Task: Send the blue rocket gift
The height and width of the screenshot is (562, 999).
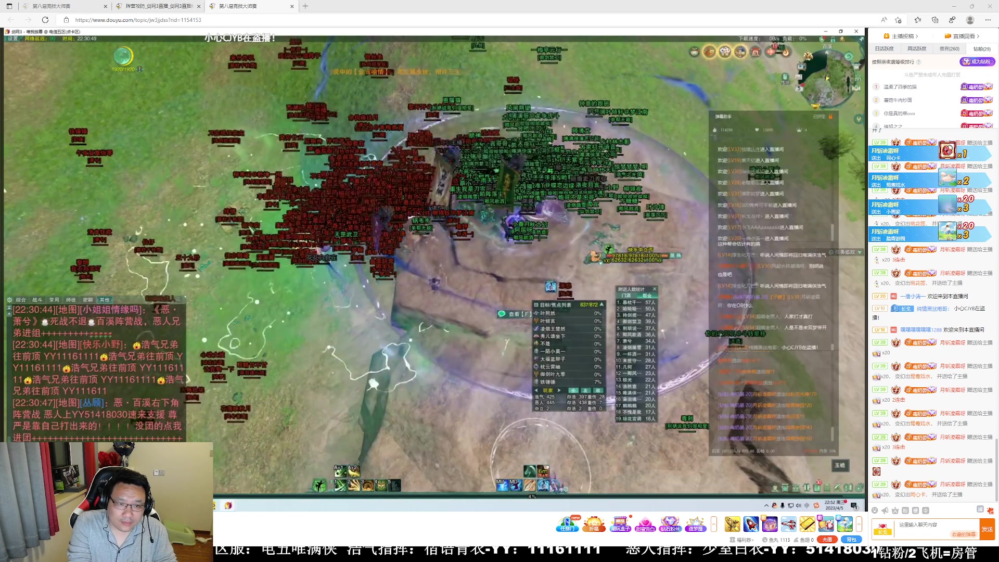Action: (751, 524)
